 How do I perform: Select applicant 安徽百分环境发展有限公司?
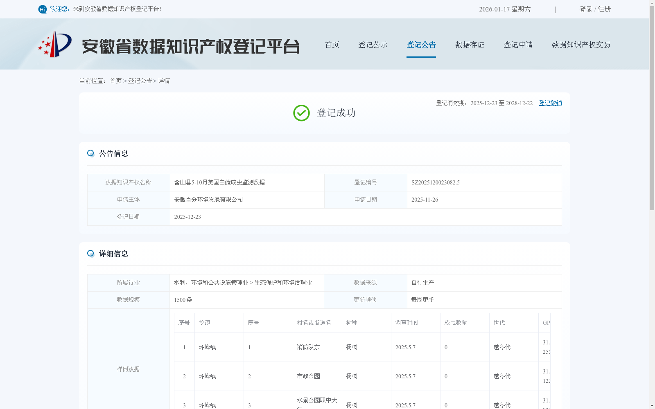click(x=208, y=200)
